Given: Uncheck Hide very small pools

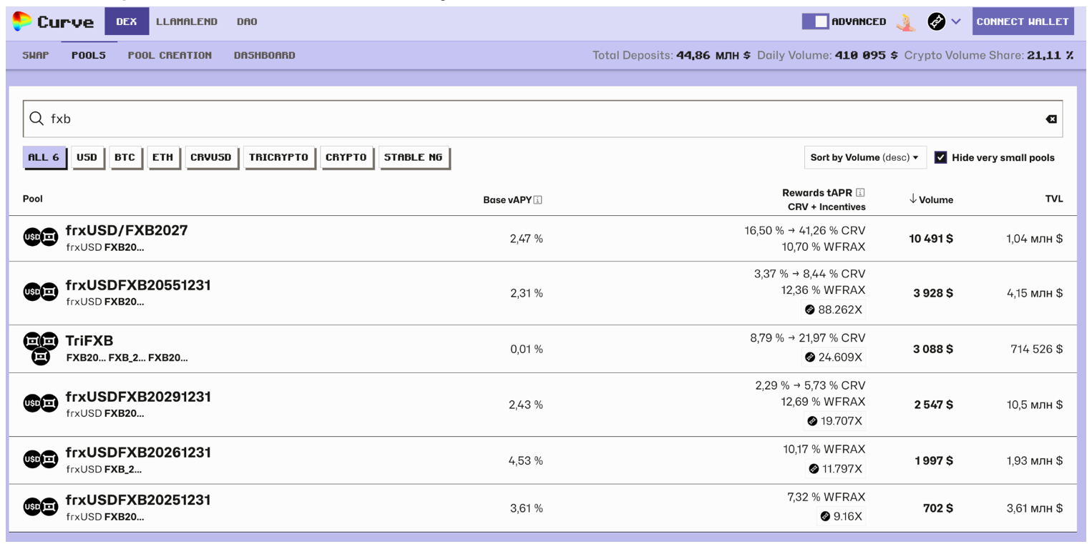Looking at the screenshot, I should 940,157.
